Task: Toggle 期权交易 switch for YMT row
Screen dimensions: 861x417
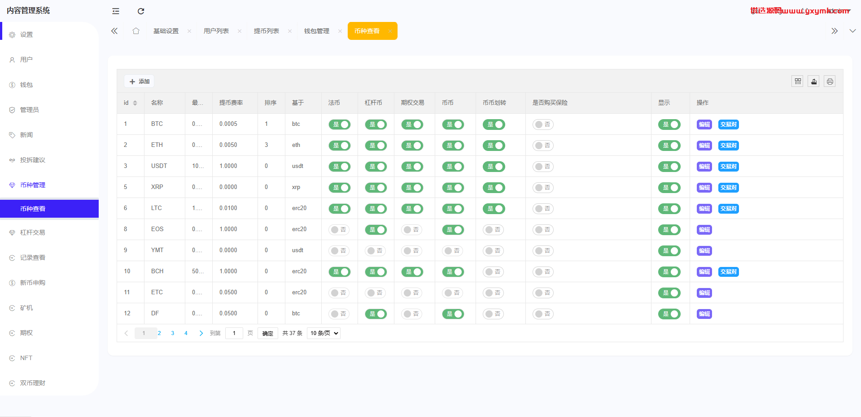Action: [x=412, y=251]
